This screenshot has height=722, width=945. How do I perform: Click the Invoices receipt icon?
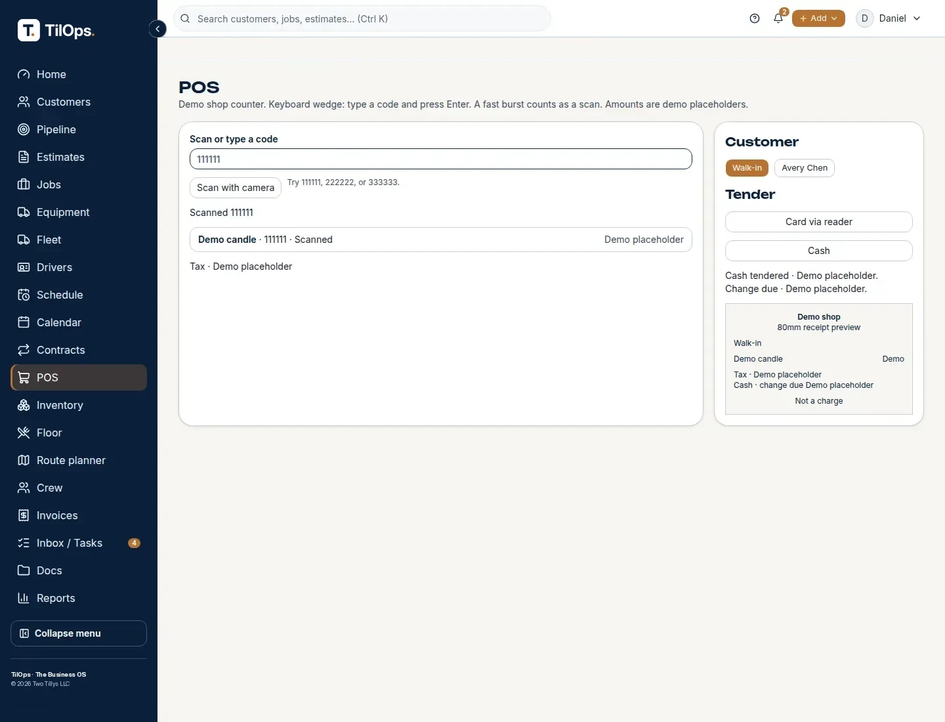[24, 515]
